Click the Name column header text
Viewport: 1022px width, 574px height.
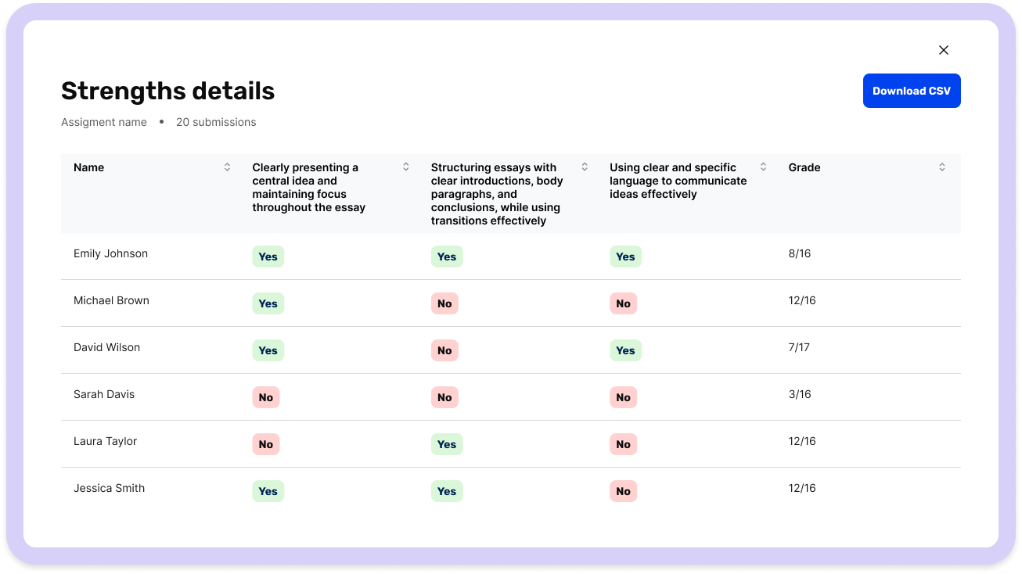[x=88, y=167]
